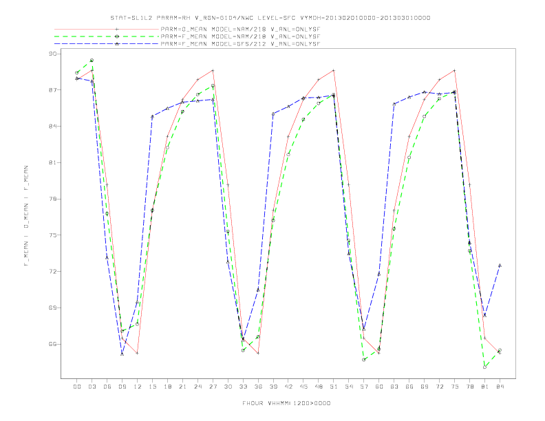Click the chart title beginning STAT=SL1L2 PARAM=RH

pos(270,18)
